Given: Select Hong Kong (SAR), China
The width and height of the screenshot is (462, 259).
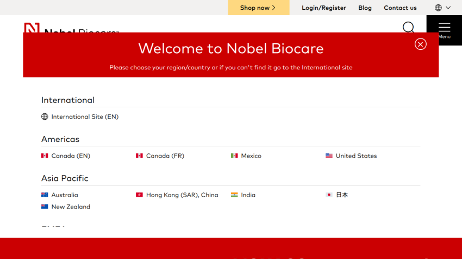Looking at the screenshot, I should [x=182, y=195].
